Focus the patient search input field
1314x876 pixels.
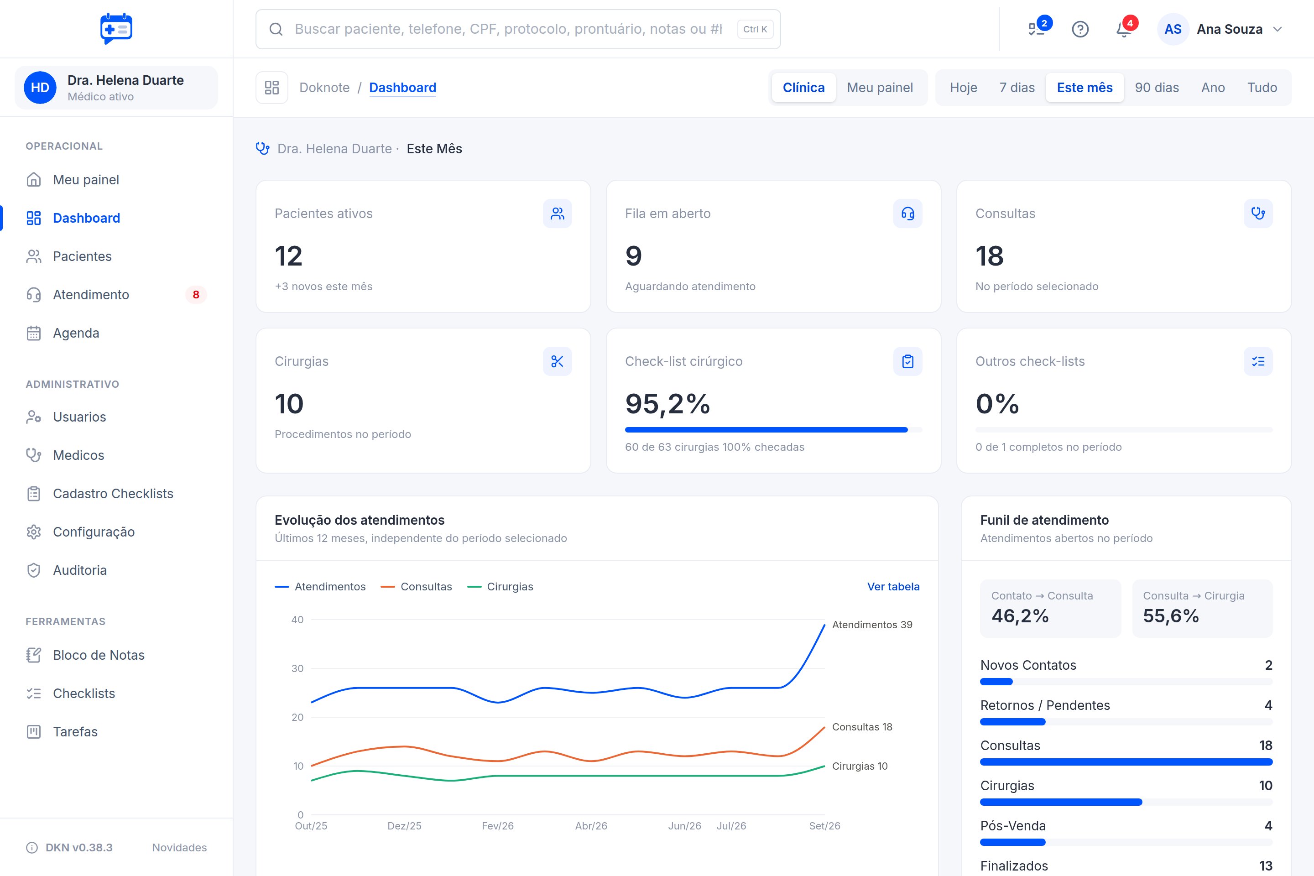(x=518, y=29)
